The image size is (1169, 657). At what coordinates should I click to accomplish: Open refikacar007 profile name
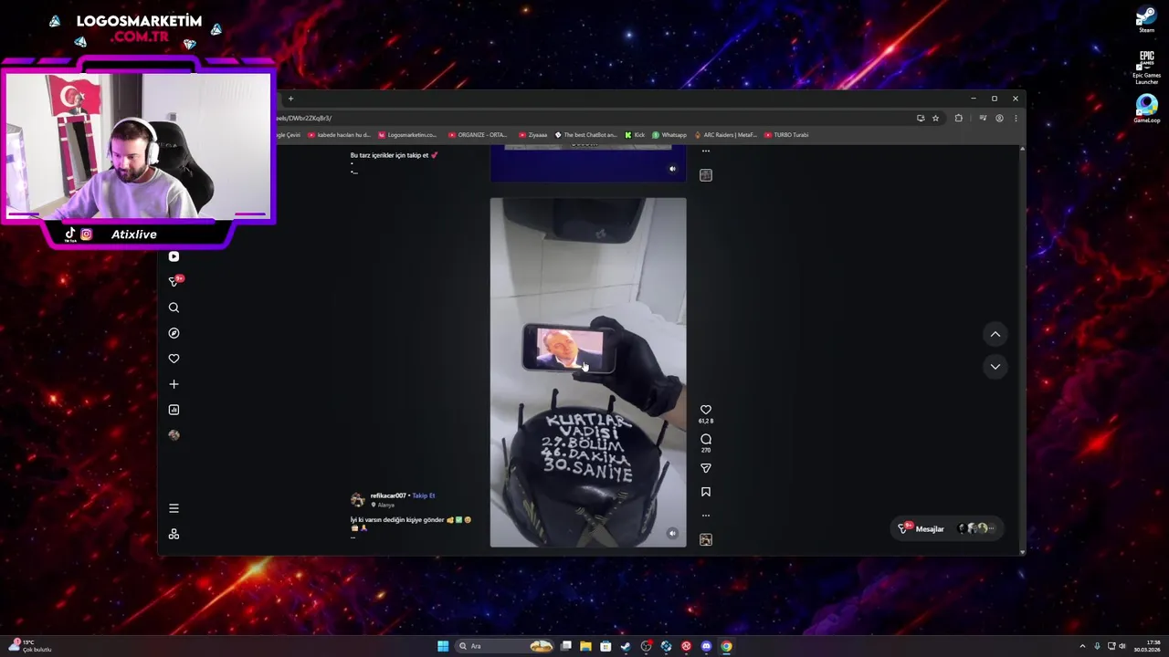tap(388, 495)
